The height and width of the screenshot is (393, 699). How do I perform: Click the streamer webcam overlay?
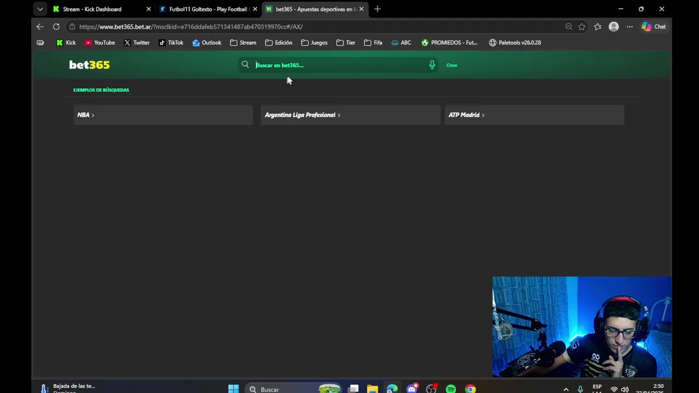point(582,327)
